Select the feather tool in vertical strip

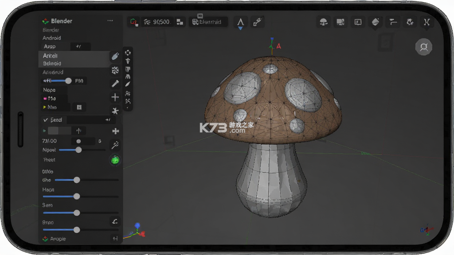128,84
